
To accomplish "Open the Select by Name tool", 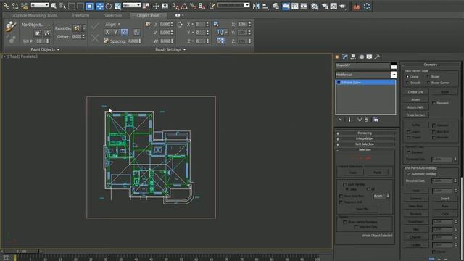I will point(63,6).
